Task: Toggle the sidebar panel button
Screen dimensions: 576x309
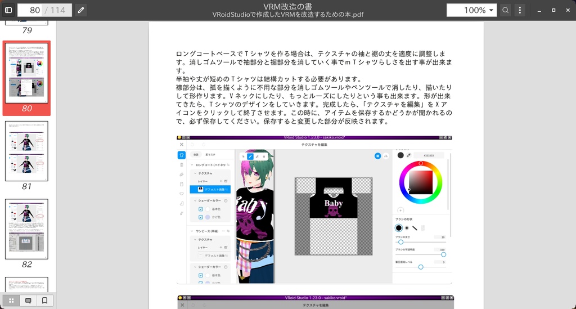Action: [8, 10]
